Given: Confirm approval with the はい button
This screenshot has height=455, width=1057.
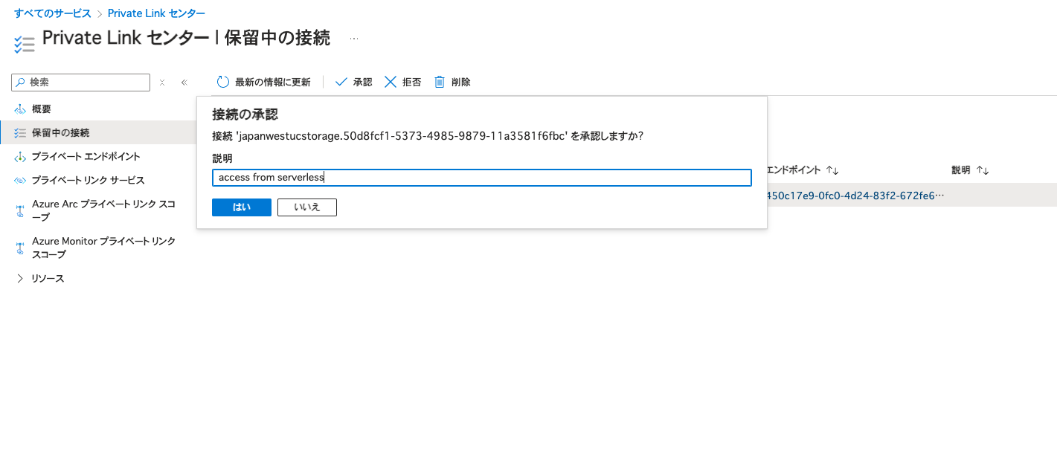Looking at the screenshot, I should [241, 207].
